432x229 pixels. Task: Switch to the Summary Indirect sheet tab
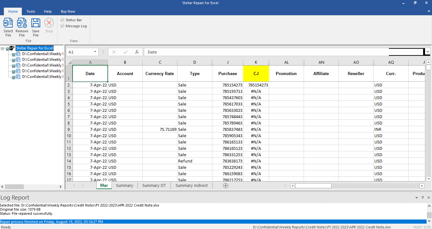tap(192, 186)
